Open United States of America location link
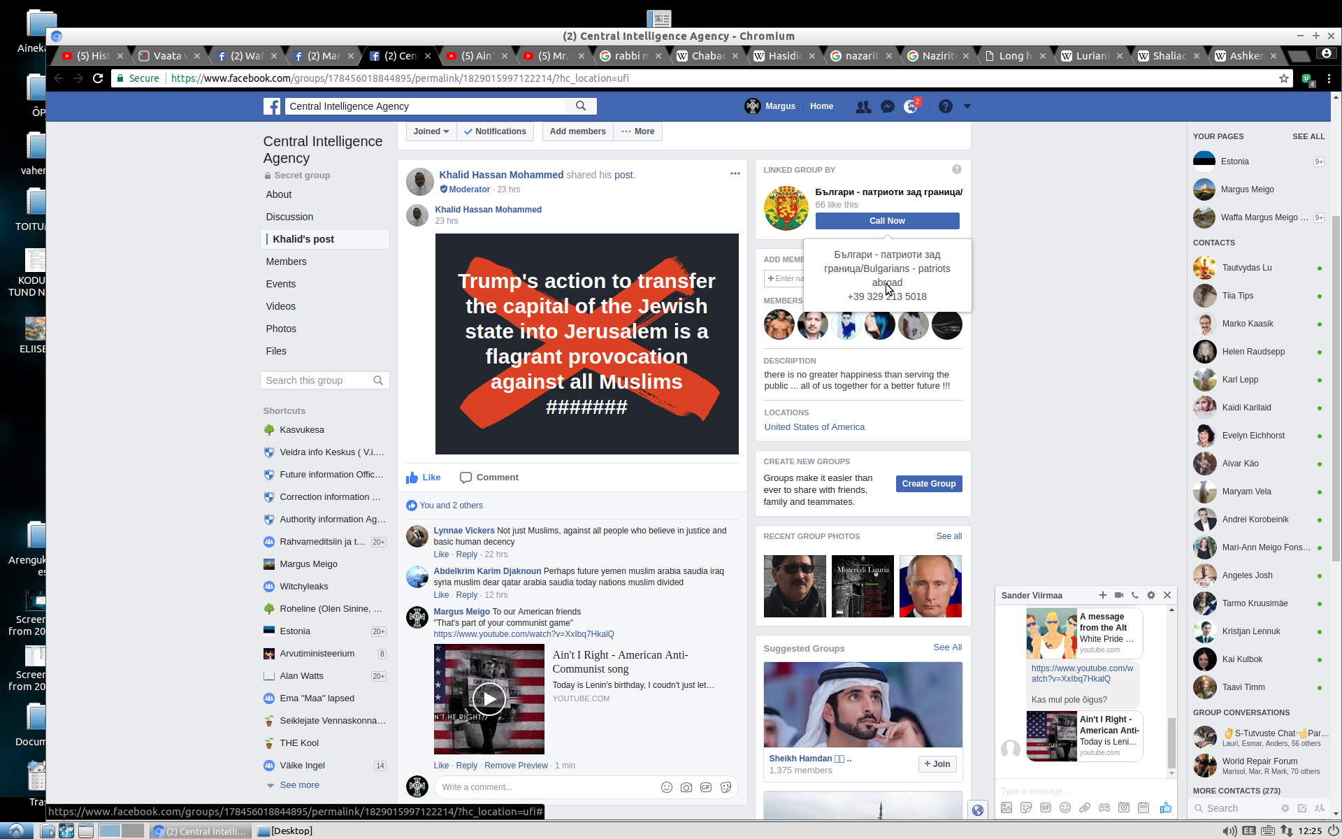 814,427
